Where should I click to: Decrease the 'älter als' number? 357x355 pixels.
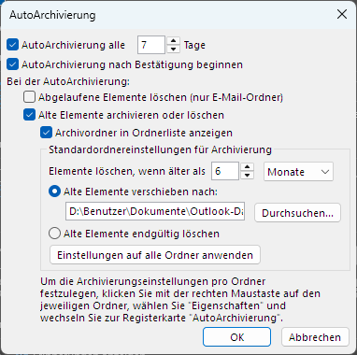point(248,175)
